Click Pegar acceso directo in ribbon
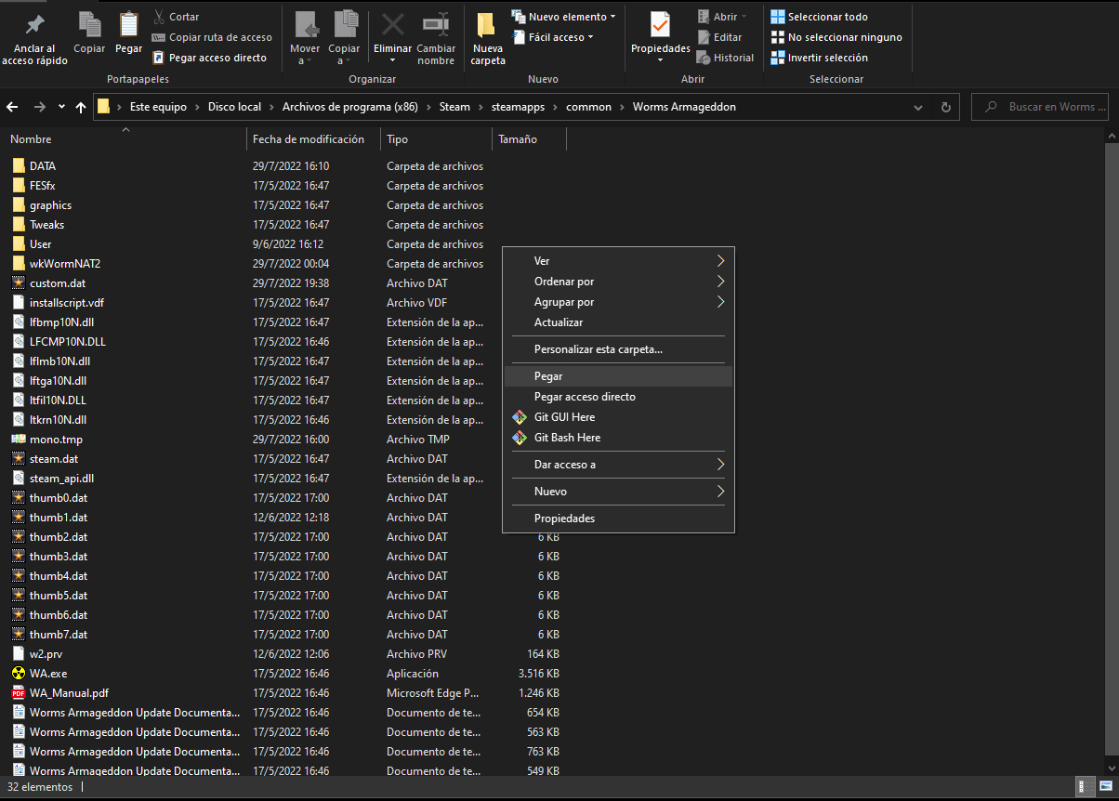 point(209,58)
